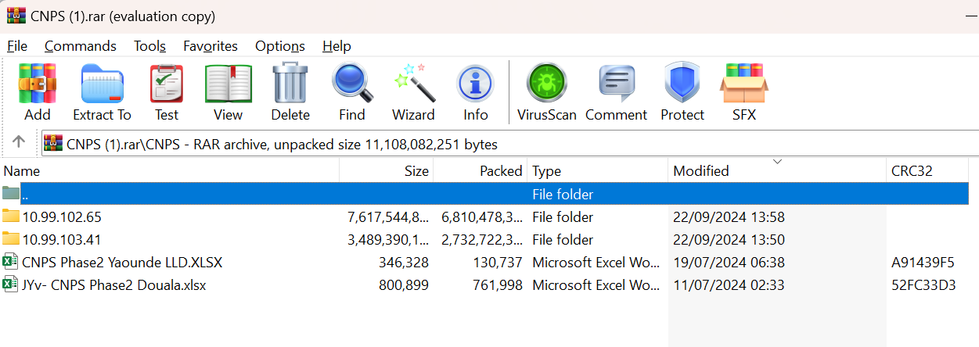Viewport: 979px width, 347px height.
Task: Click packed size of 10.99.102.65 folder
Action: [482, 216]
